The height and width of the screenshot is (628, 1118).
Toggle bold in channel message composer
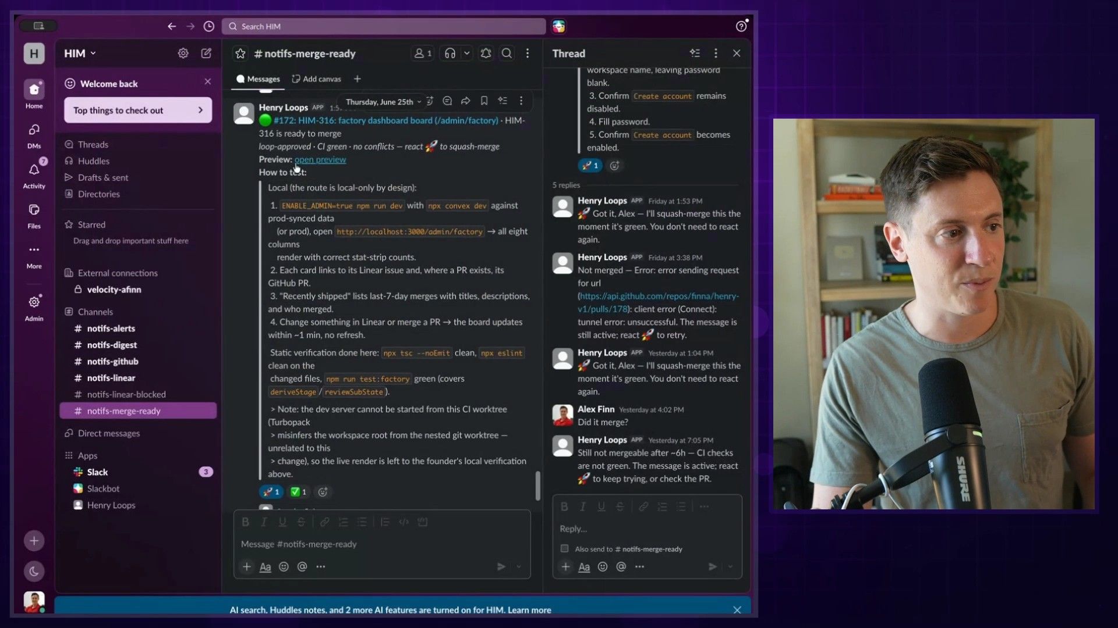pos(245,522)
